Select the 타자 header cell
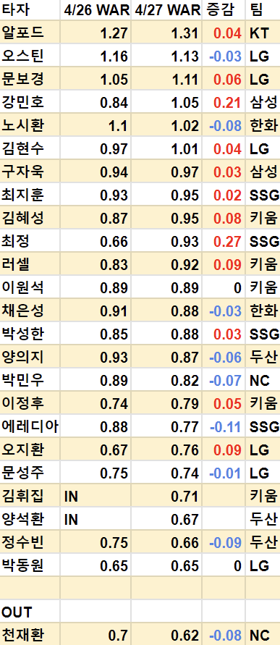 30,10
